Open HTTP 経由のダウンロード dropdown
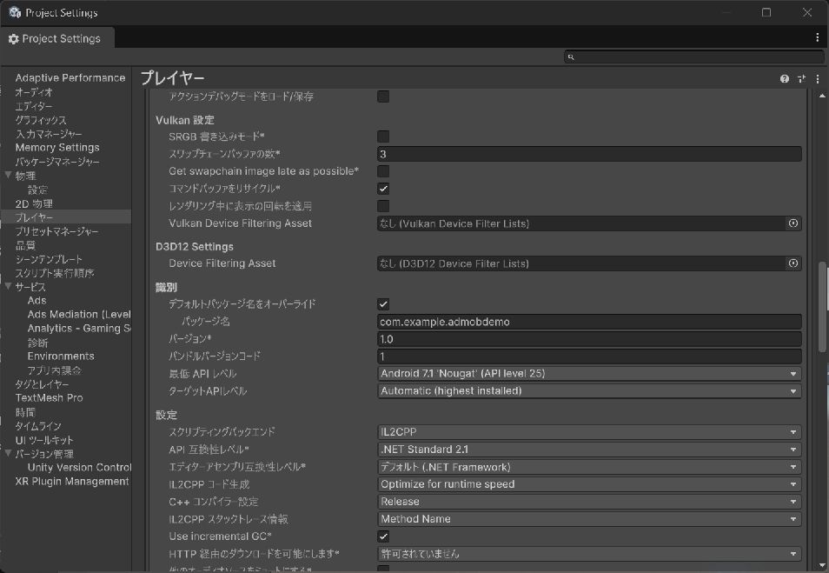Image resolution: width=829 pixels, height=573 pixels. (589, 554)
